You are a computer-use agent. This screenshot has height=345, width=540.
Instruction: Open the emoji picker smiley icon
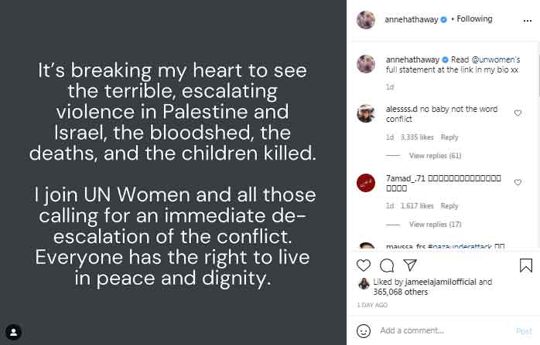tap(364, 330)
